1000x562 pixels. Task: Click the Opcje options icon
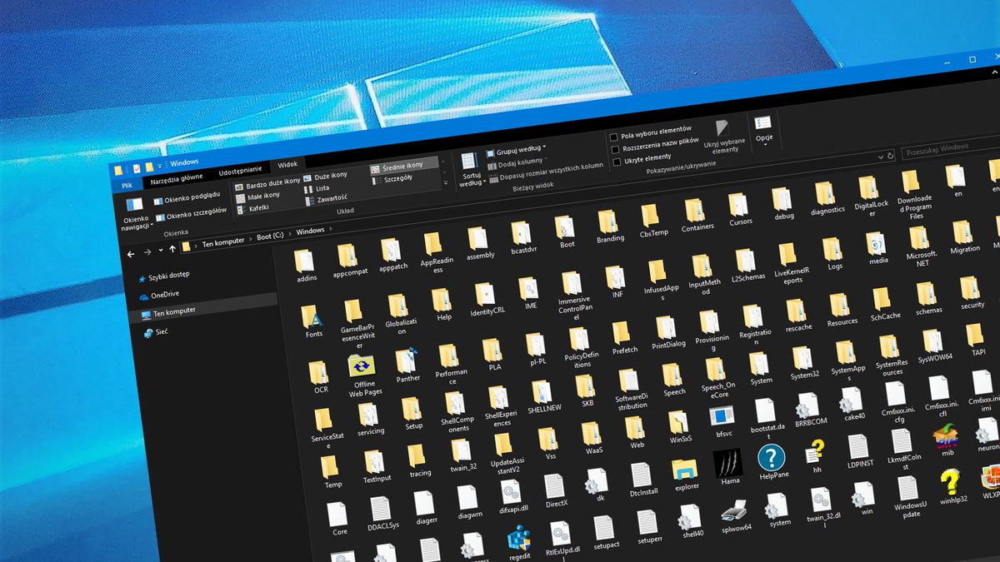click(x=762, y=123)
